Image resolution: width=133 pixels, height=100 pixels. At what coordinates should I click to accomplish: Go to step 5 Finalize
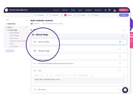[x=95, y=15]
